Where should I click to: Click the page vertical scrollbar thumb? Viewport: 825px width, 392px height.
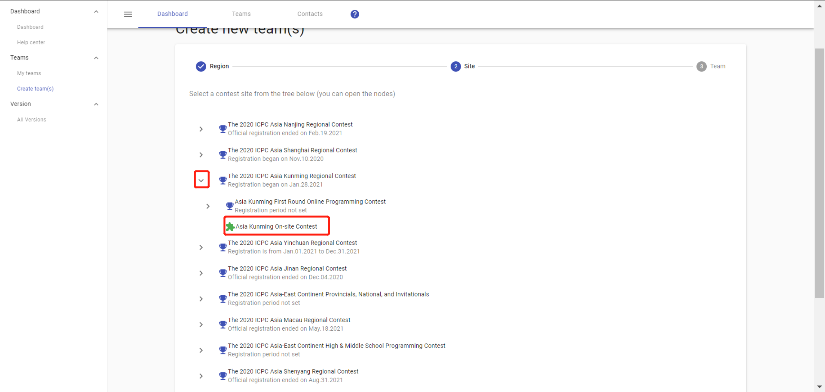click(x=819, y=174)
